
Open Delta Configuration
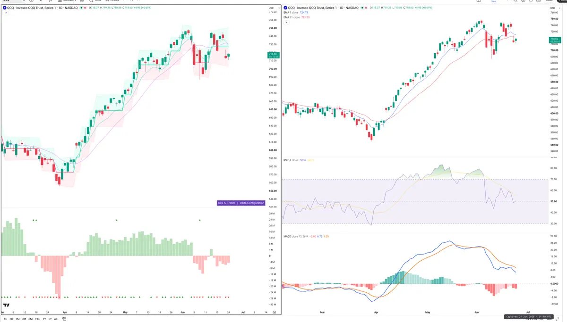(x=252, y=203)
